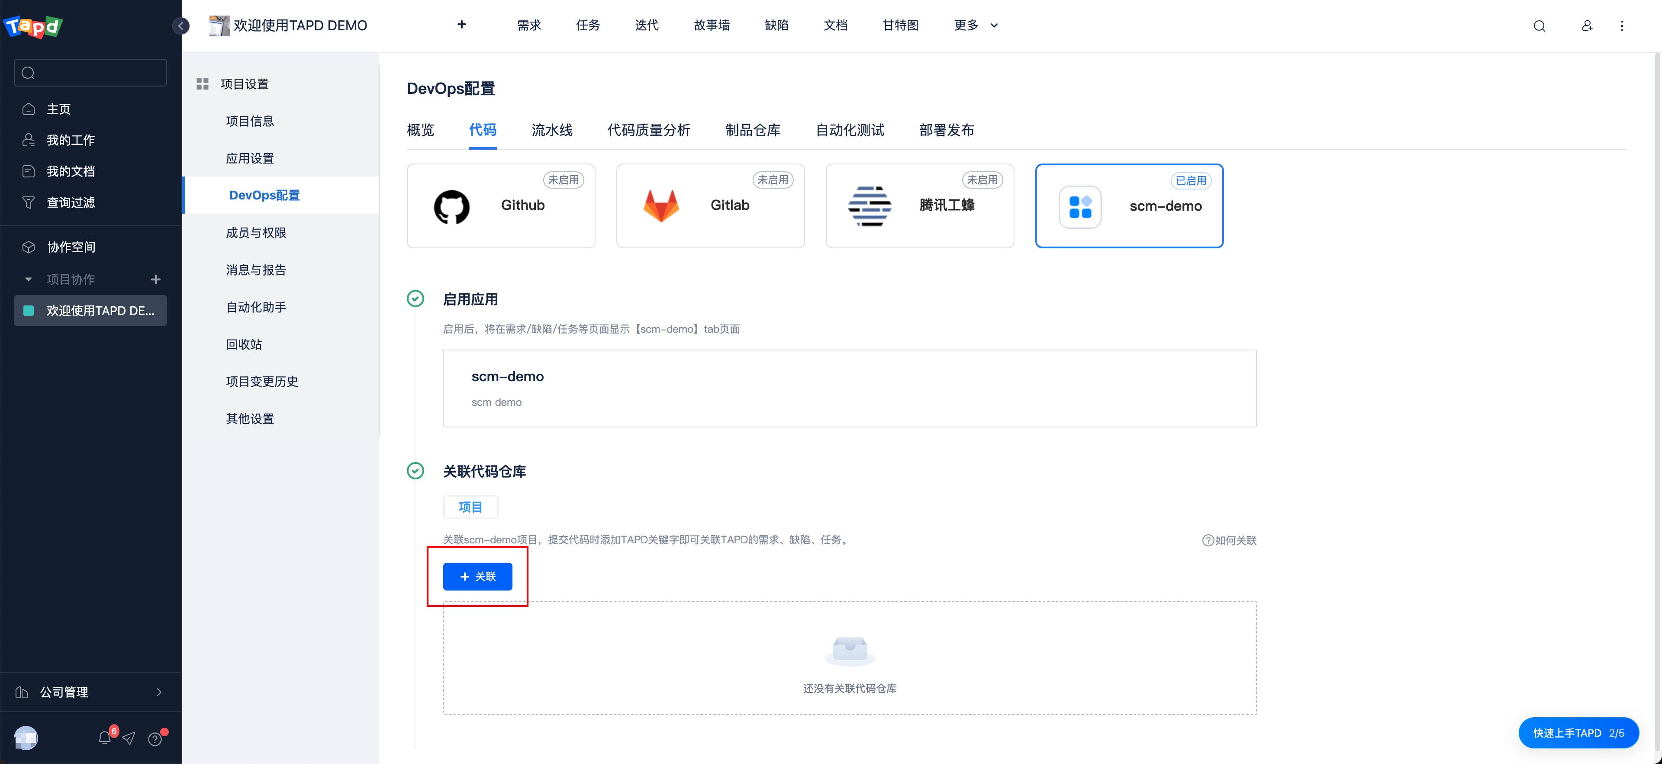Click the project thumbnail icon in header
This screenshot has height=764, width=1662.
click(219, 26)
